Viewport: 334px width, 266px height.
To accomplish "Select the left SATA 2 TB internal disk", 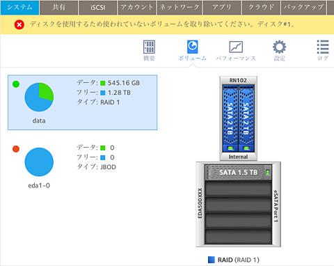I will pos(230,118).
